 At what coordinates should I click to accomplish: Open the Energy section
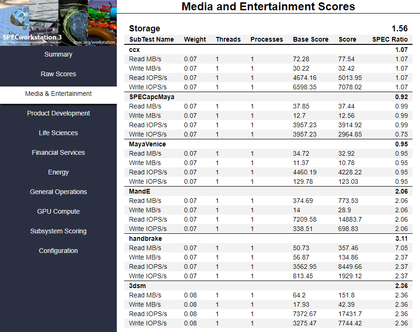58,172
